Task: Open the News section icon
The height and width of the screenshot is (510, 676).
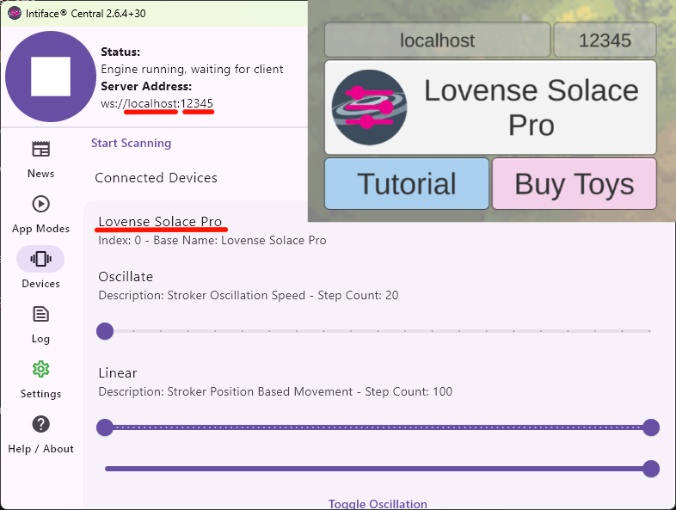Action: (x=41, y=149)
